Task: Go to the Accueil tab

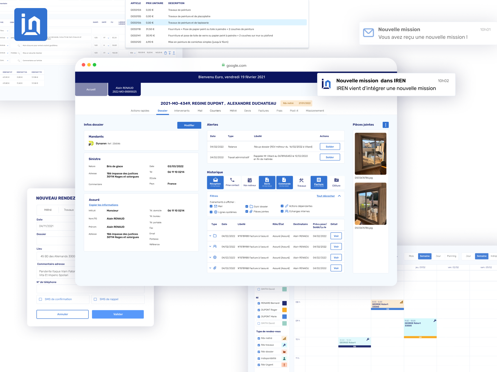Action: (x=91, y=89)
